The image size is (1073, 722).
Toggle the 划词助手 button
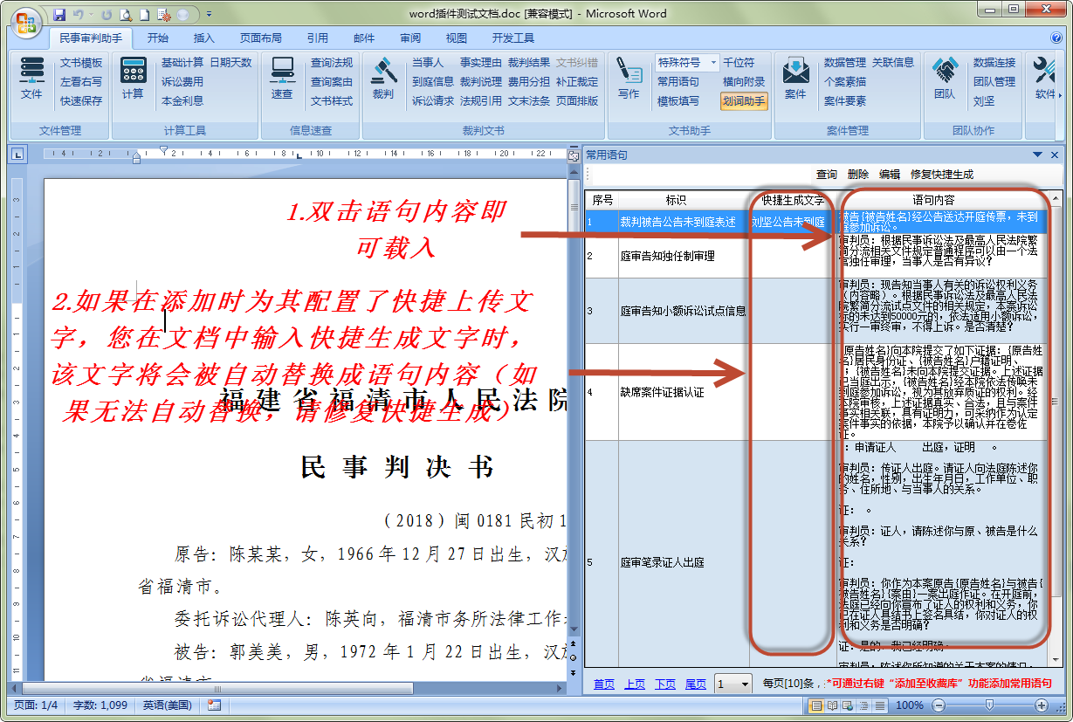coord(744,100)
